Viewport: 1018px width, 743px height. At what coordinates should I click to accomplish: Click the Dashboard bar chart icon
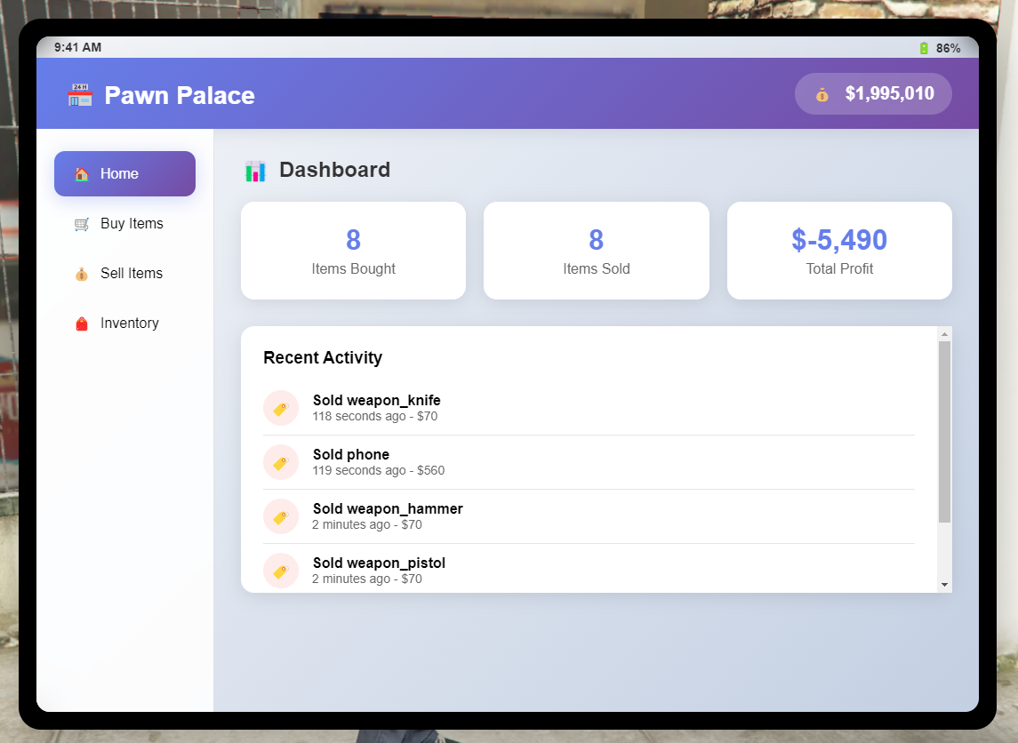(255, 171)
